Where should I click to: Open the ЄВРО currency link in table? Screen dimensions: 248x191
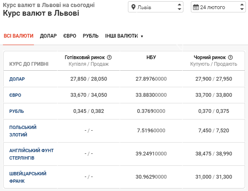click(x=15, y=95)
